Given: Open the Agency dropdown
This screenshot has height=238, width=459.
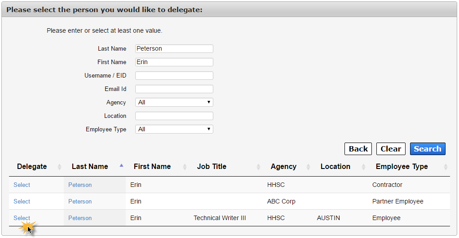Looking at the screenshot, I should pyautogui.click(x=174, y=102).
